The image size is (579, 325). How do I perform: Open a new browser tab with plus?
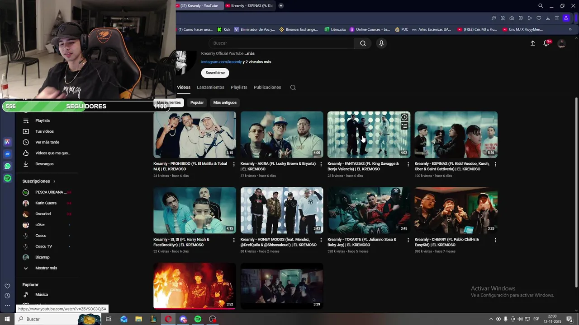[281, 6]
